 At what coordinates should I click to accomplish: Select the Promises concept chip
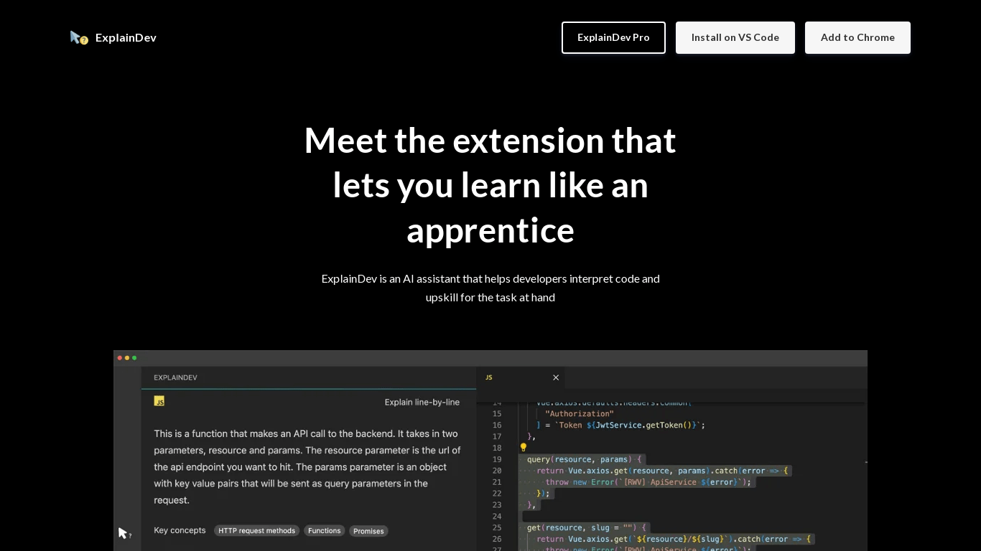point(368,531)
